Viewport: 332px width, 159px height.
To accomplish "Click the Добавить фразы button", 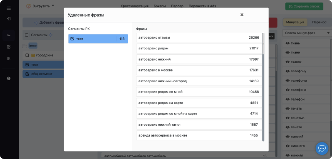I will point(43,22).
